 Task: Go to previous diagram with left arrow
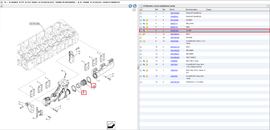point(130,6)
